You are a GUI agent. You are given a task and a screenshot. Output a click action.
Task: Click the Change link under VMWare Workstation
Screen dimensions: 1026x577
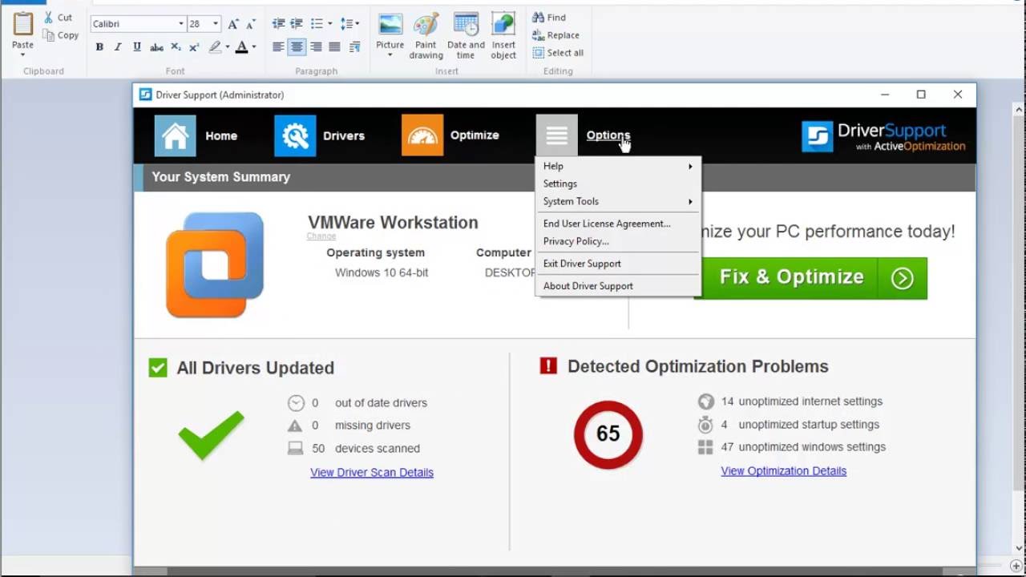(321, 236)
